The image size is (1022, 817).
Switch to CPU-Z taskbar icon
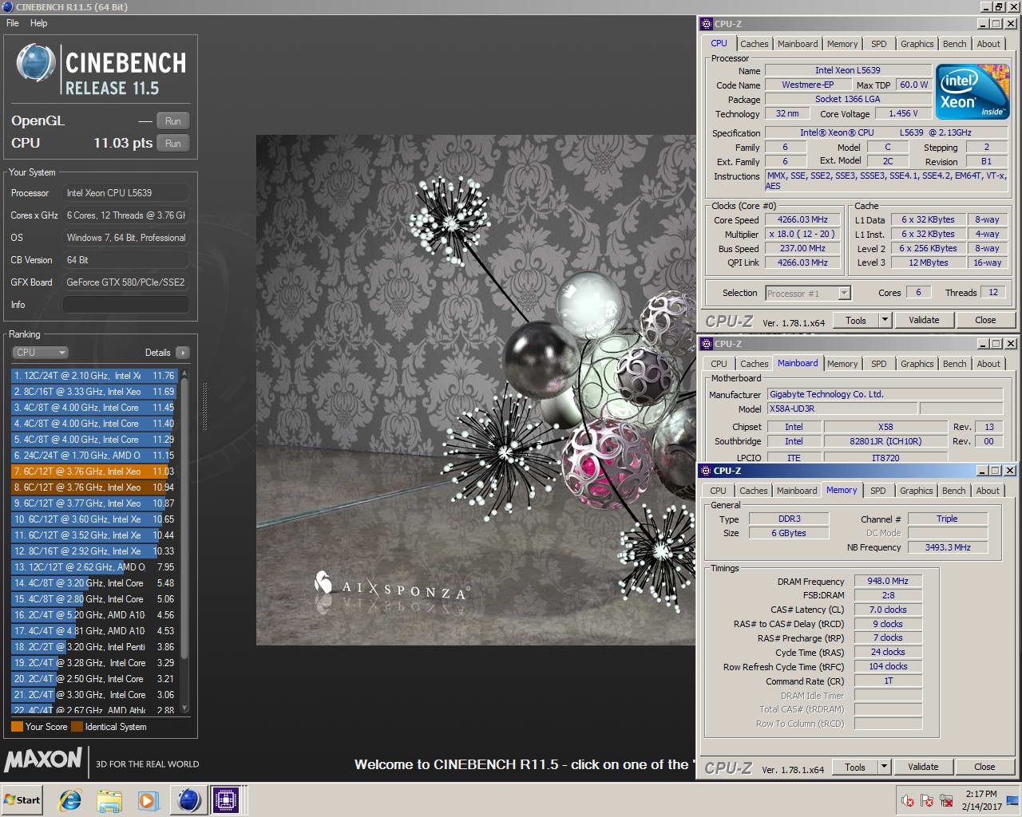pos(226,799)
